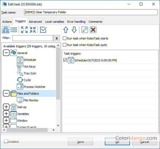Viewport: 160px width, 149px height.
Task: Click the Save button
Action: [x=80, y=142]
